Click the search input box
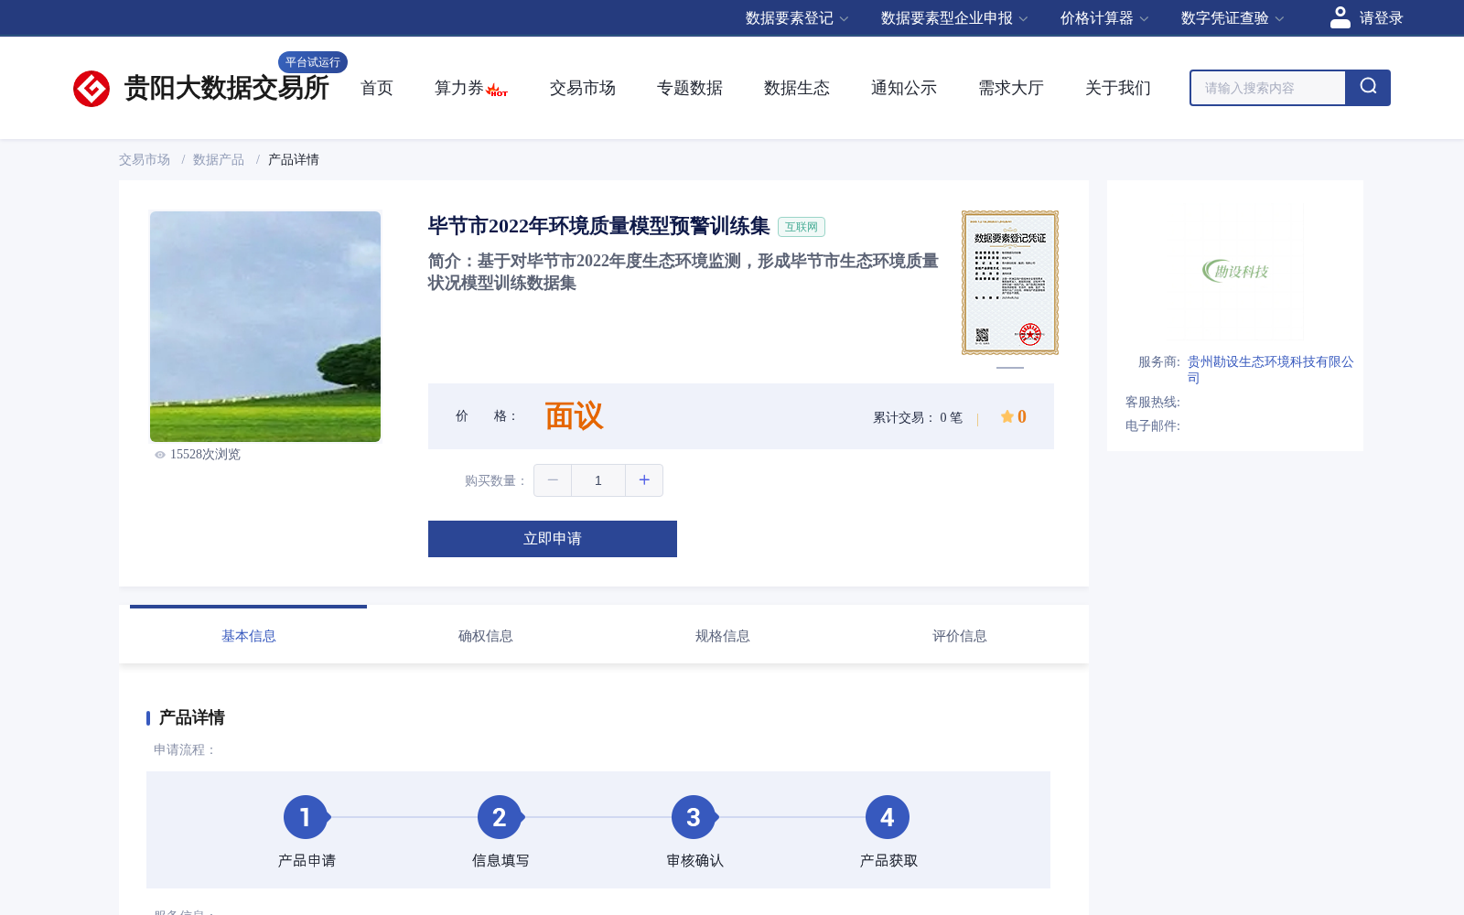 pos(1268,88)
